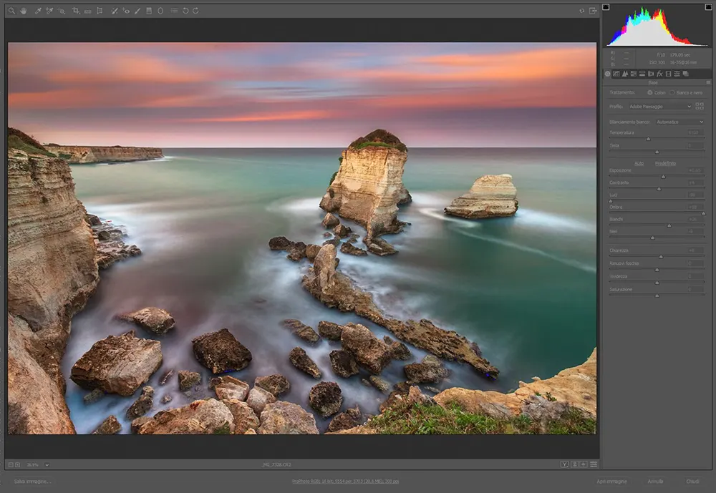
Task: Select the Hand tool
Action: [24, 10]
